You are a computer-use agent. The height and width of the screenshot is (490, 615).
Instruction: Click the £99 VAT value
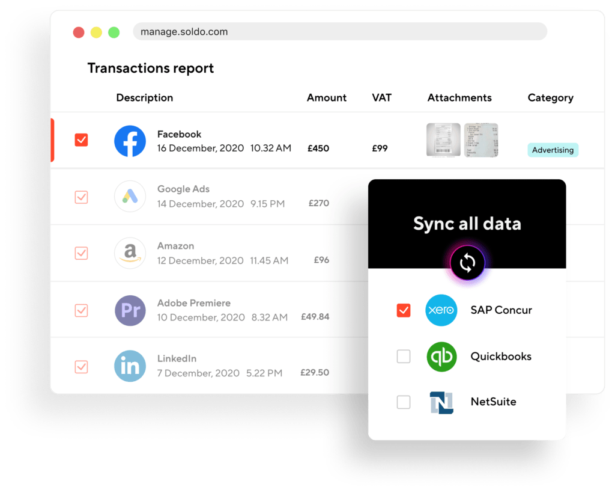[380, 149]
